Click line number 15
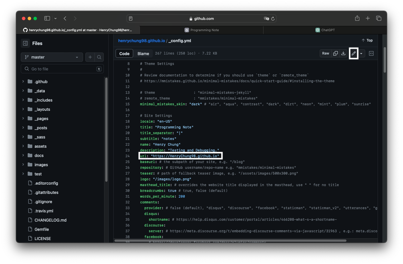Viewport: 403px width, 264px height. pos(127,104)
